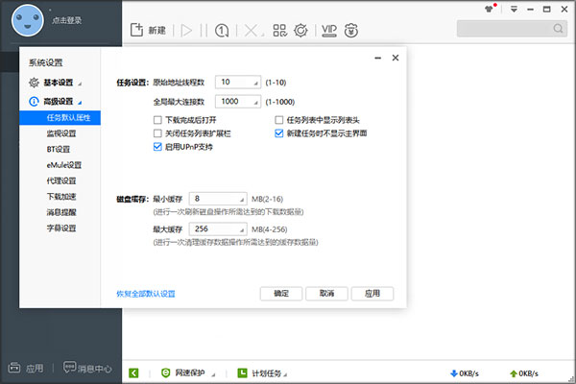Open the 最小缓存 8 dropdown

[218, 199]
